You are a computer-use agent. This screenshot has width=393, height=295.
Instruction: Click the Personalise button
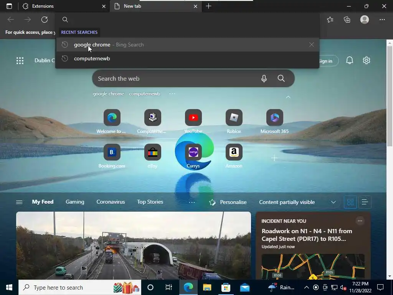(228, 202)
